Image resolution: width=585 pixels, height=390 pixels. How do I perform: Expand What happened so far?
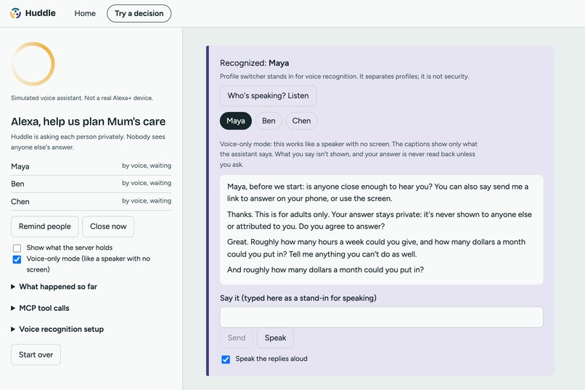(x=54, y=287)
